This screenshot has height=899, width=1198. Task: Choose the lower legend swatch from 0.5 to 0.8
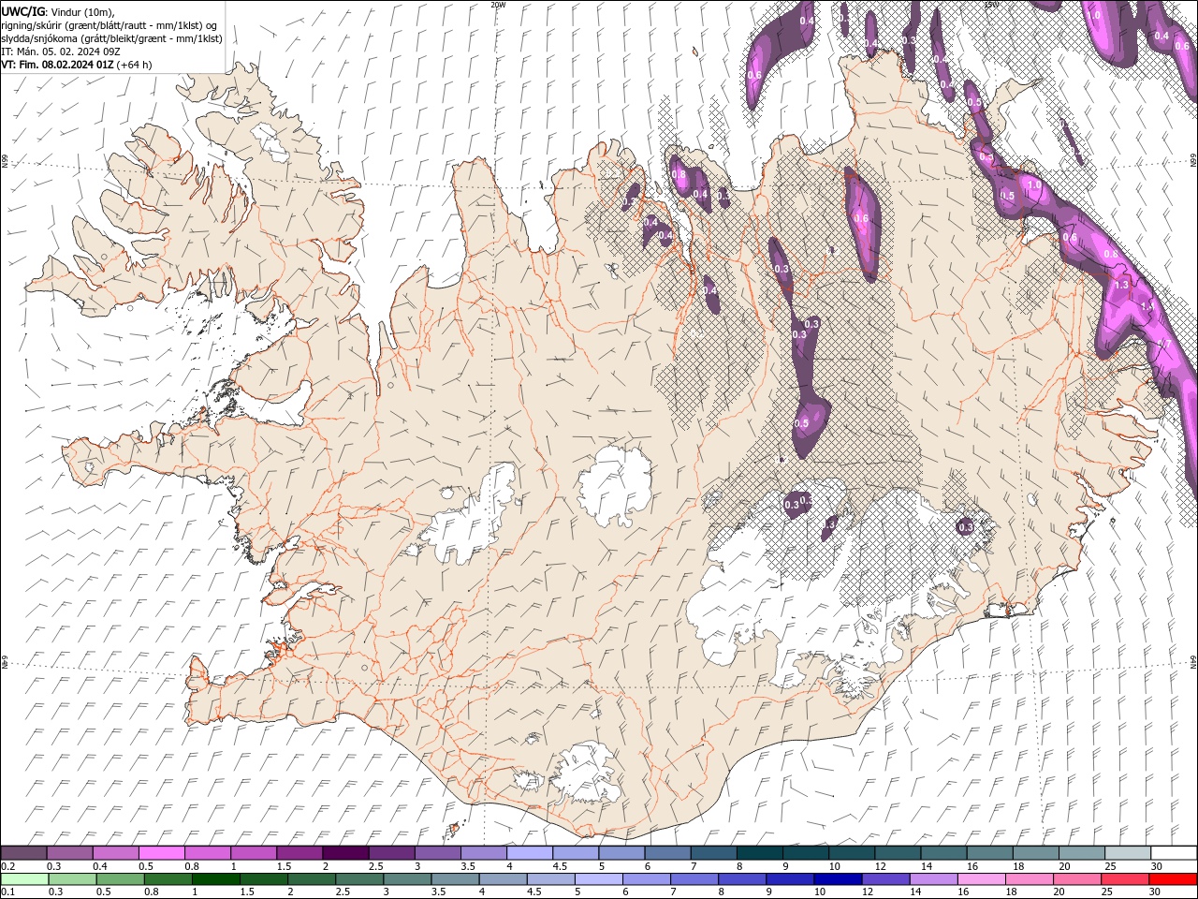pyautogui.click(x=120, y=879)
